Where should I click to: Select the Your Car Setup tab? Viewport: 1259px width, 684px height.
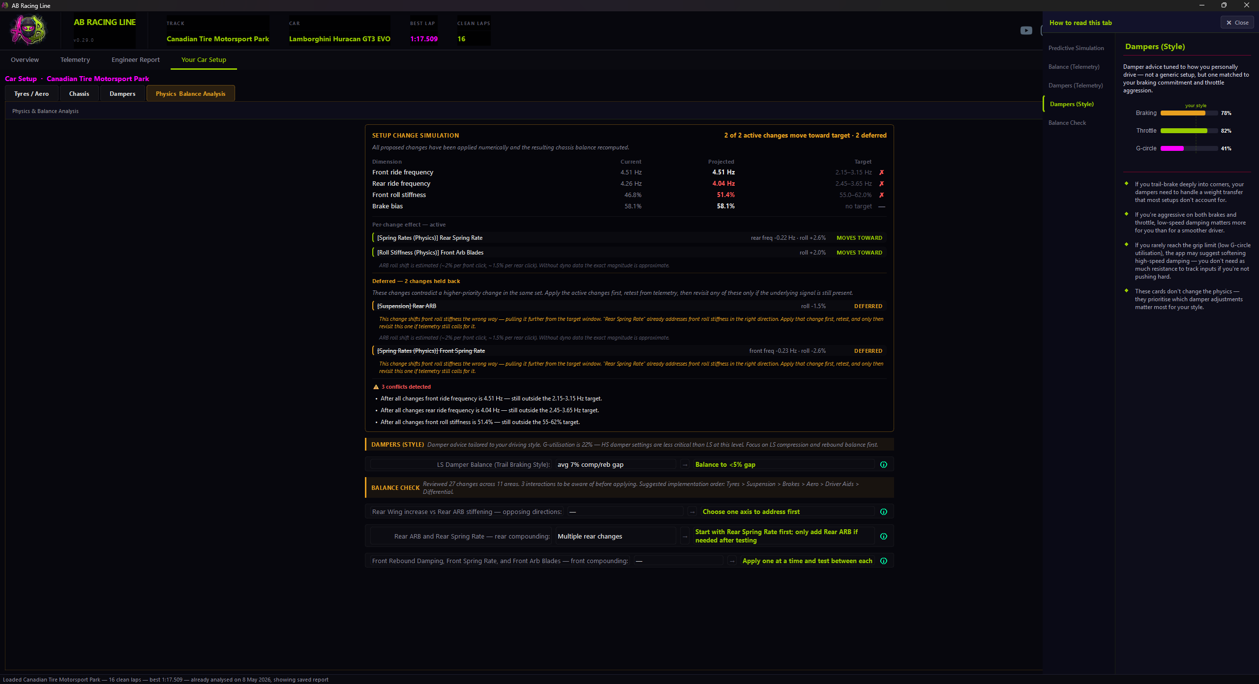coord(204,59)
